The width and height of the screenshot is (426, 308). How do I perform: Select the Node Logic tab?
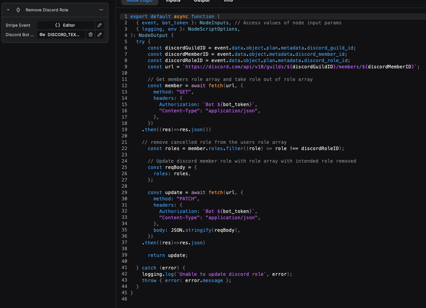coord(139,1)
